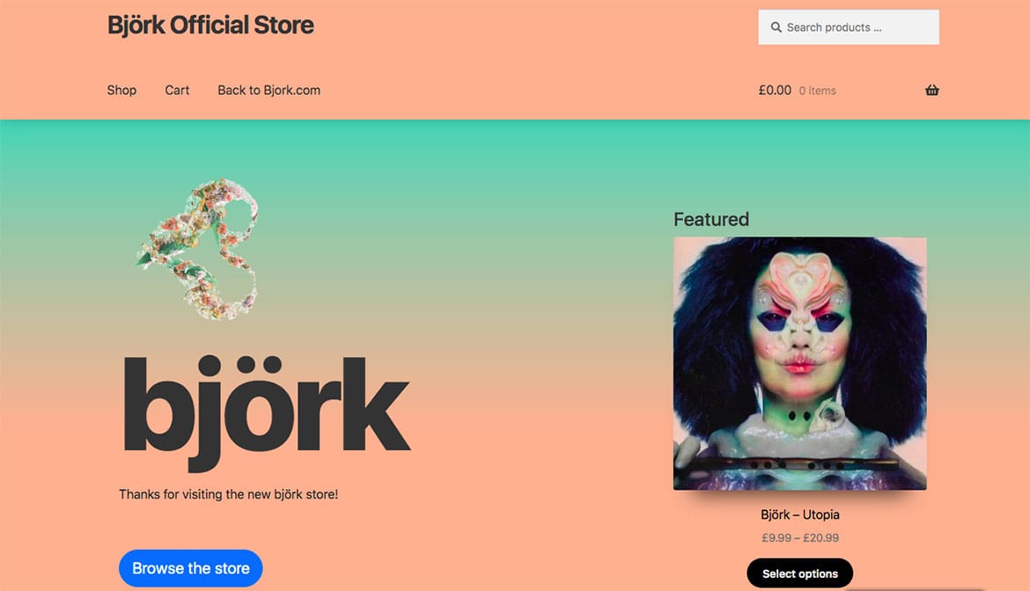Click the search magnifier icon

(776, 27)
